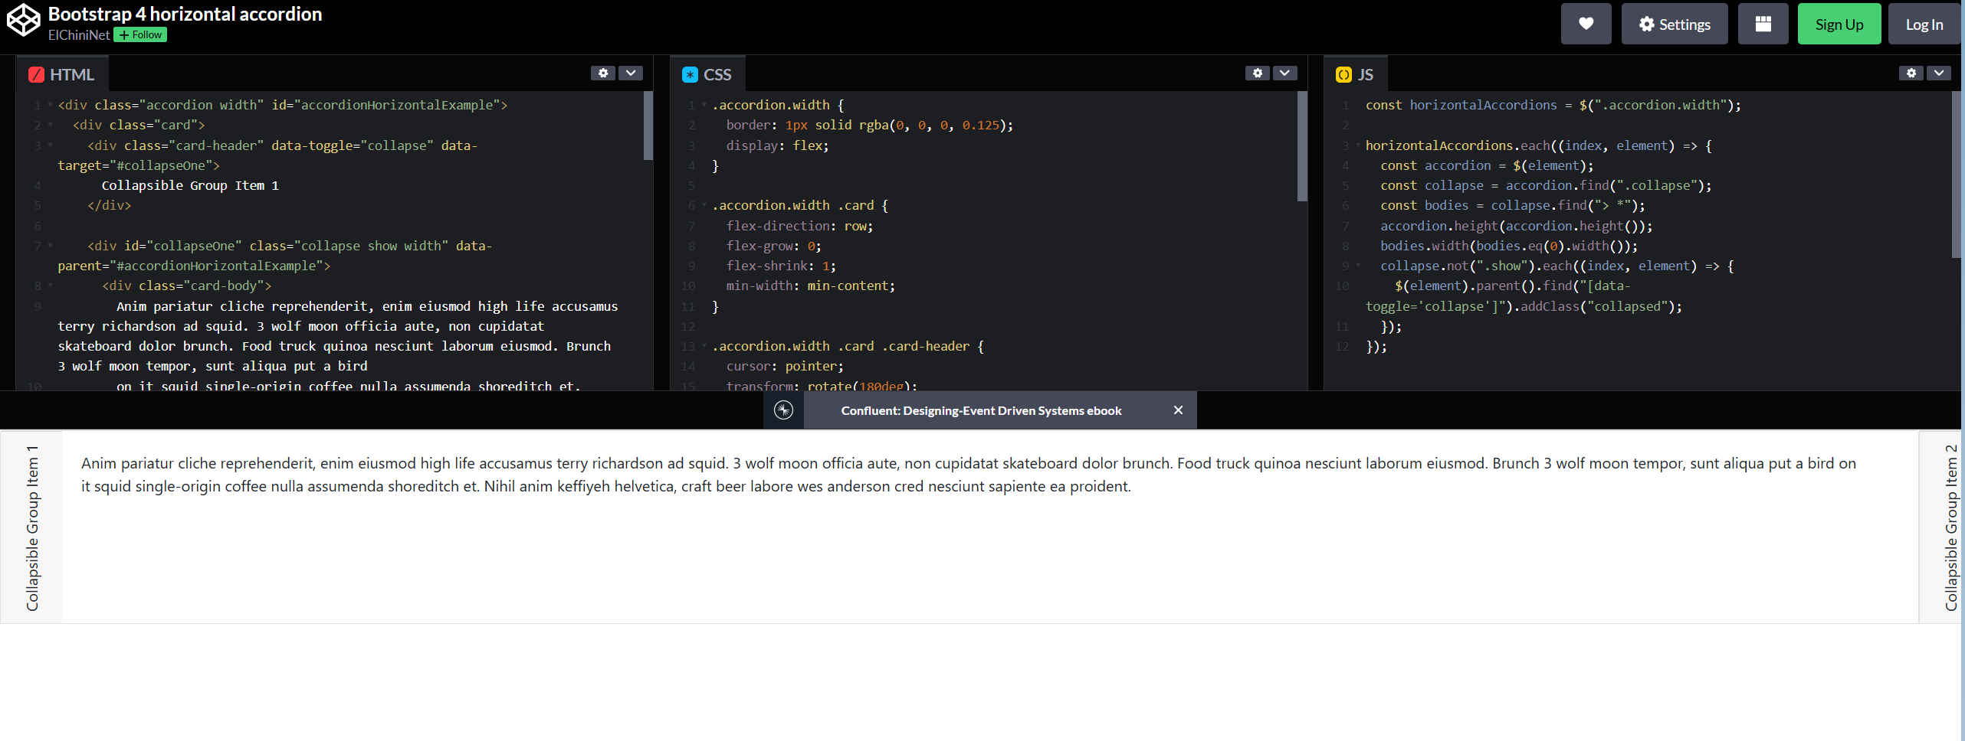Image resolution: width=1965 pixels, height=741 pixels.
Task: Click the CSS editor vertical scrollbar
Action: tap(1301, 147)
